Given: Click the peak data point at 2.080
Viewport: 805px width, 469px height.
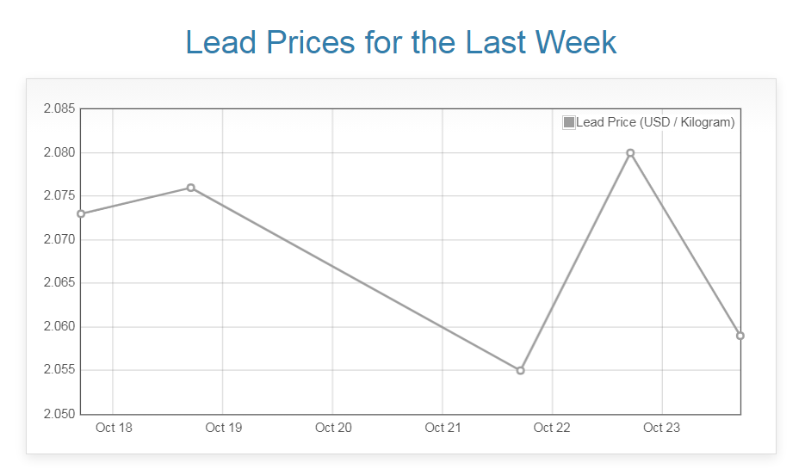Looking at the screenshot, I should coord(630,153).
